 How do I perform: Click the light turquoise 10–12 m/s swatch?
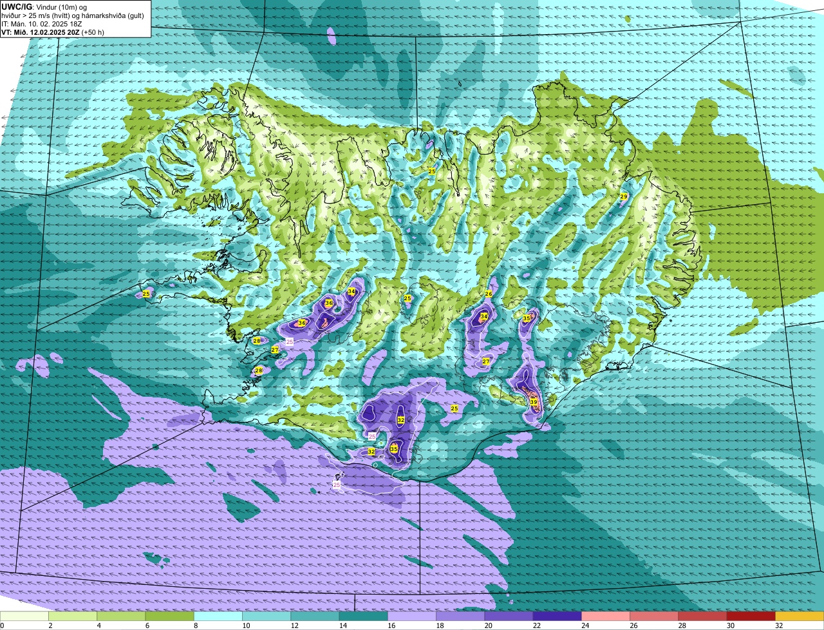[x=267, y=616]
